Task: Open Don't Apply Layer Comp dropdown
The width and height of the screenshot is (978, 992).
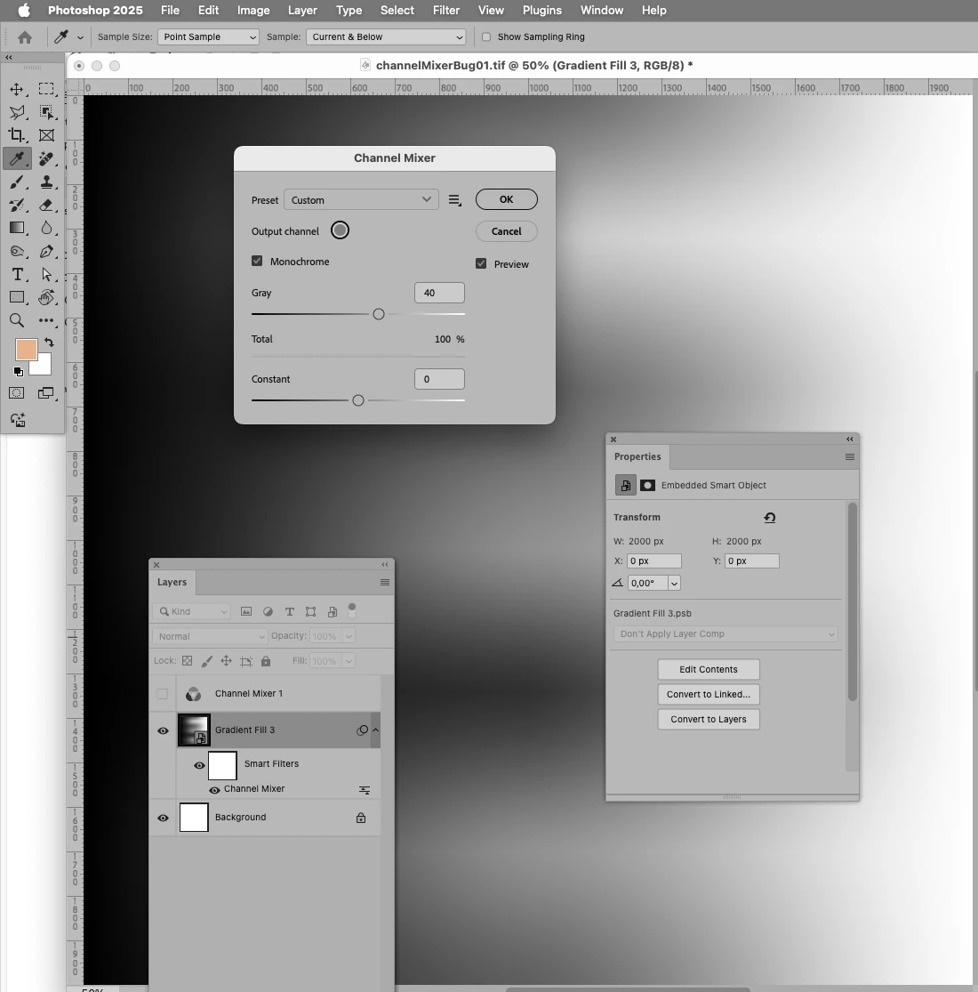Action: [725, 634]
